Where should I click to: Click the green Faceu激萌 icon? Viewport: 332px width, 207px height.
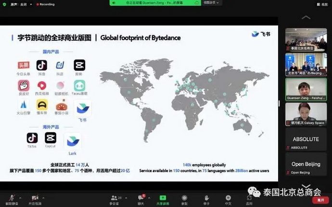pos(79,85)
